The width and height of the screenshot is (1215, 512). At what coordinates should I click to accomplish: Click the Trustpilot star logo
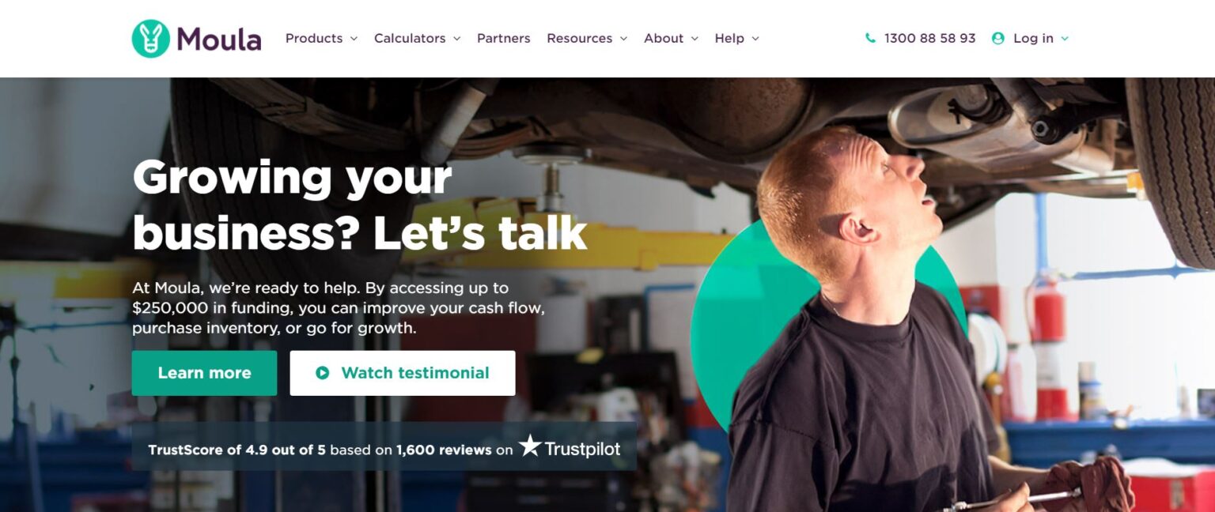530,446
